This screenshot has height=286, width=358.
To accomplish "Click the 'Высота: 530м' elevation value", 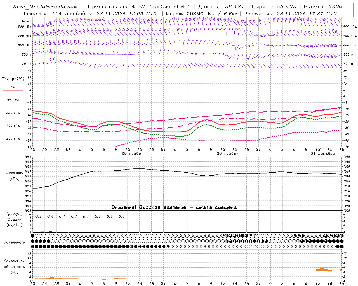I will tap(323, 7).
